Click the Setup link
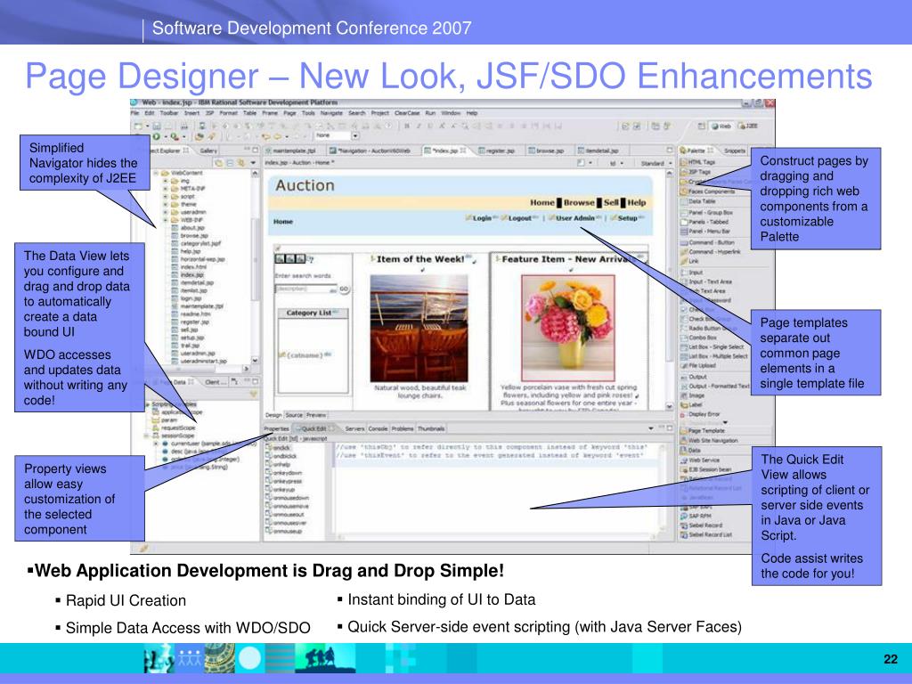This screenshot has height=684, width=912. (628, 218)
